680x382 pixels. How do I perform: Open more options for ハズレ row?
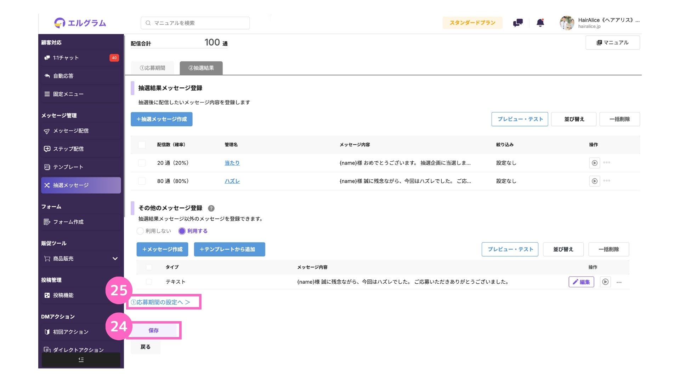click(x=607, y=181)
